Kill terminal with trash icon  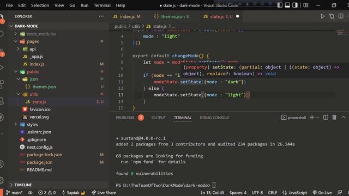334,118
